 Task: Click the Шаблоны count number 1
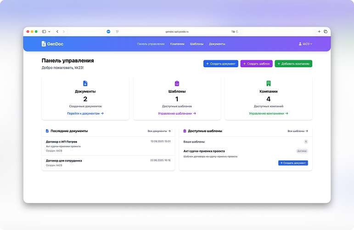pos(177,99)
